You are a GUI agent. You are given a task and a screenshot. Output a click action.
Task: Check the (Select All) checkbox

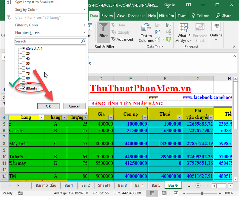point(23,49)
